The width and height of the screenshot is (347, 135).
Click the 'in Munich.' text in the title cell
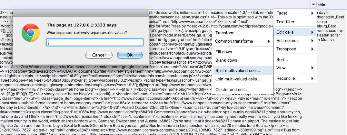[x=325, y=40]
